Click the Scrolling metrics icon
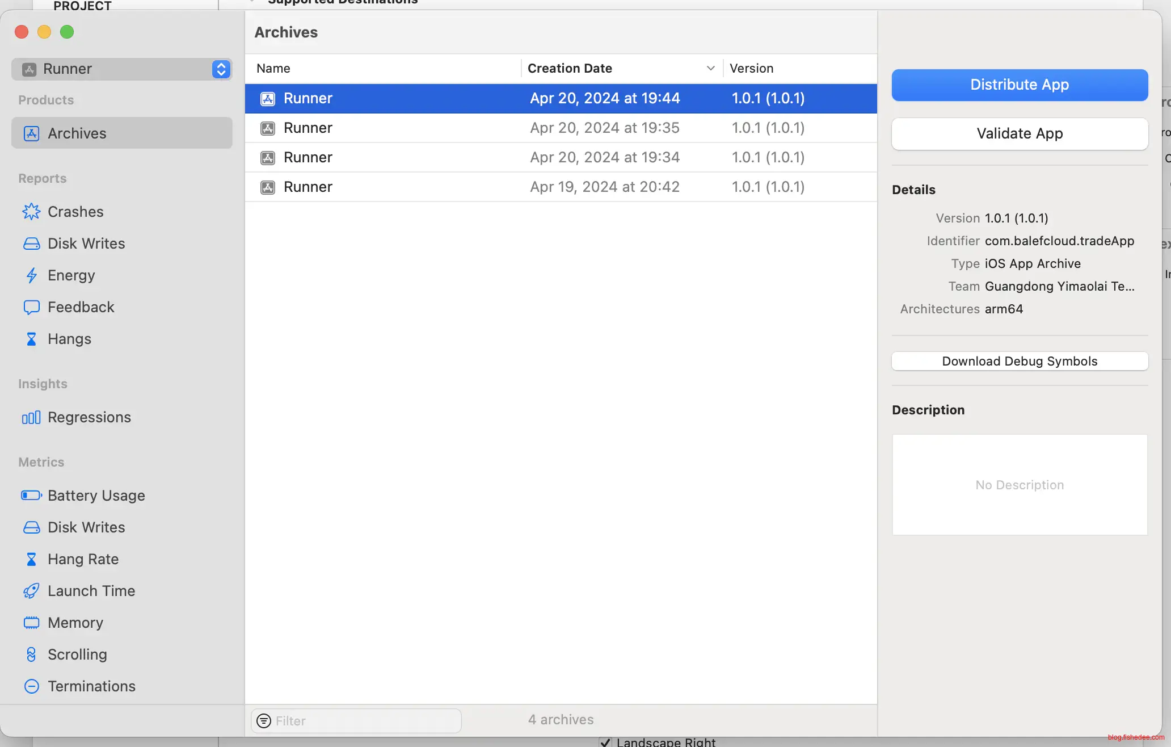The image size is (1171, 747). tap(31, 654)
